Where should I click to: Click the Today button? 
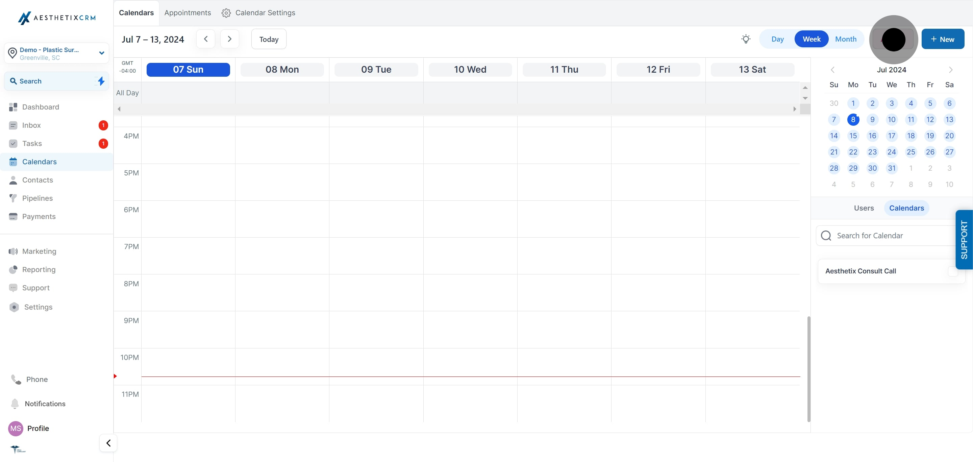click(x=269, y=39)
